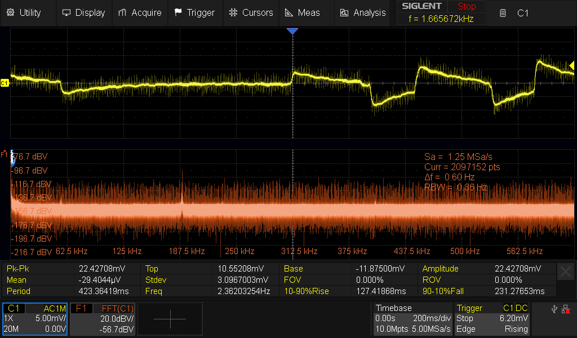Toggle the C1 channel settings box
The width and height of the screenshot is (577, 338).
[35, 319]
